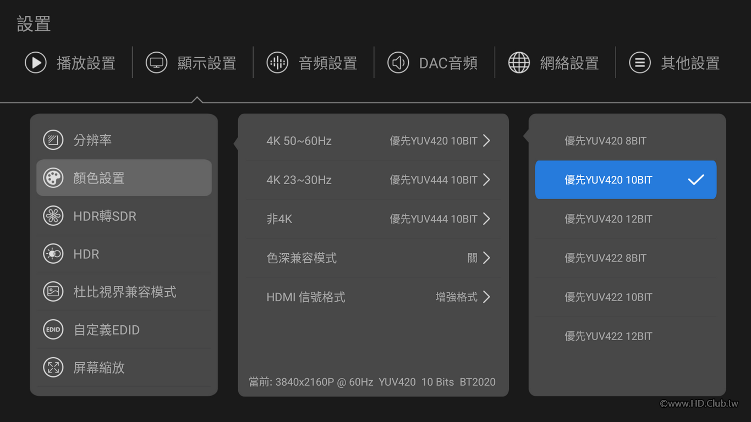Viewport: 751px width, 422px height.
Task: Expand chevron on HDMI 信號格式 row
Action: 486,297
